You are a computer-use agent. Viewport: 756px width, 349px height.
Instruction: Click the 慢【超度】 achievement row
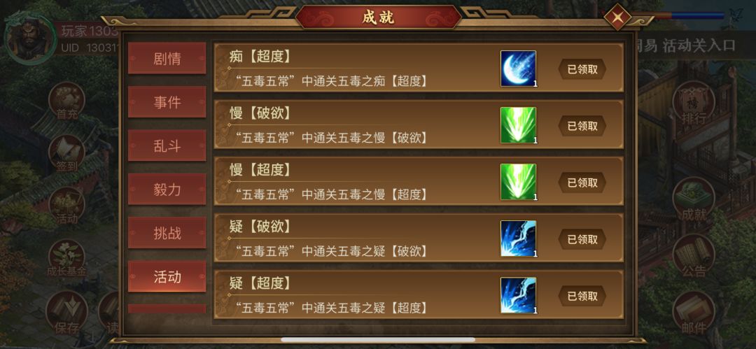coord(419,181)
